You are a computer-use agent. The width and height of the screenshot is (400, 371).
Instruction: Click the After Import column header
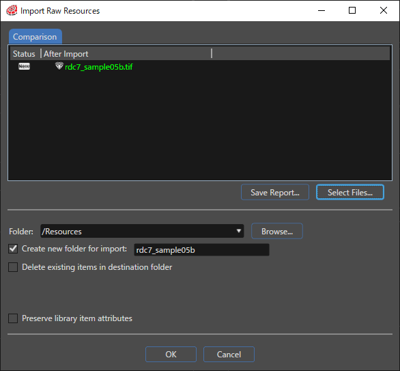66,54
